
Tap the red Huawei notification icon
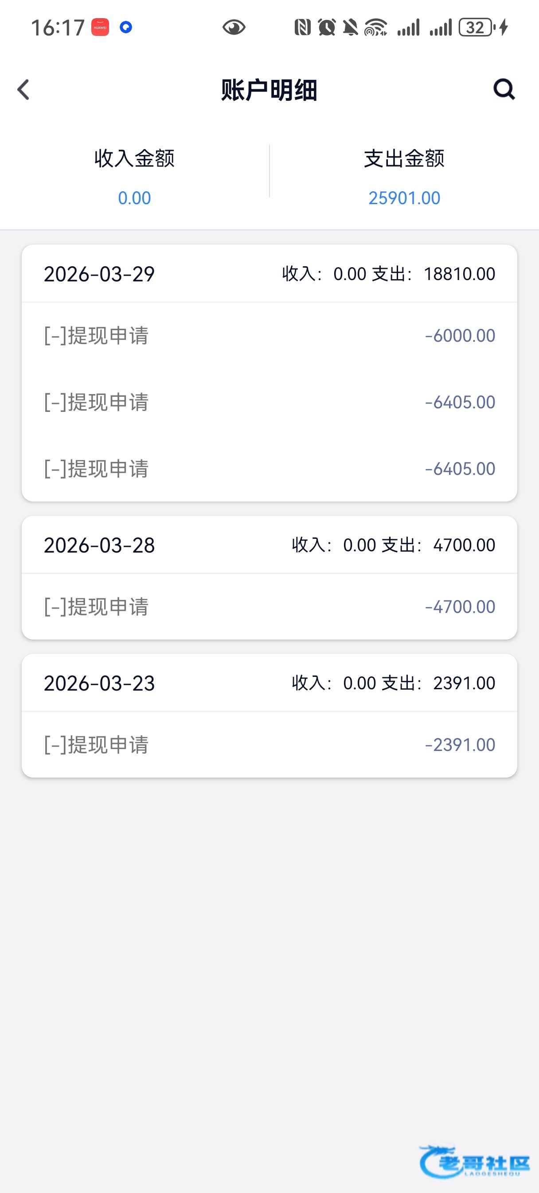[100, 28]
